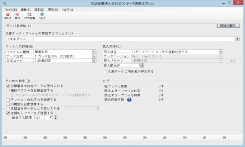Viewport: 245px width, 147px height.
Task: Open the ファイル(F) menu
Action: pyautogui.click(x=11, y=10)
